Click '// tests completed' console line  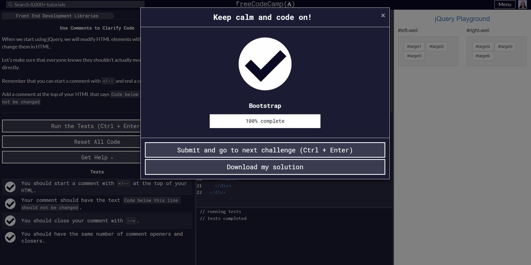coord(223,218)
